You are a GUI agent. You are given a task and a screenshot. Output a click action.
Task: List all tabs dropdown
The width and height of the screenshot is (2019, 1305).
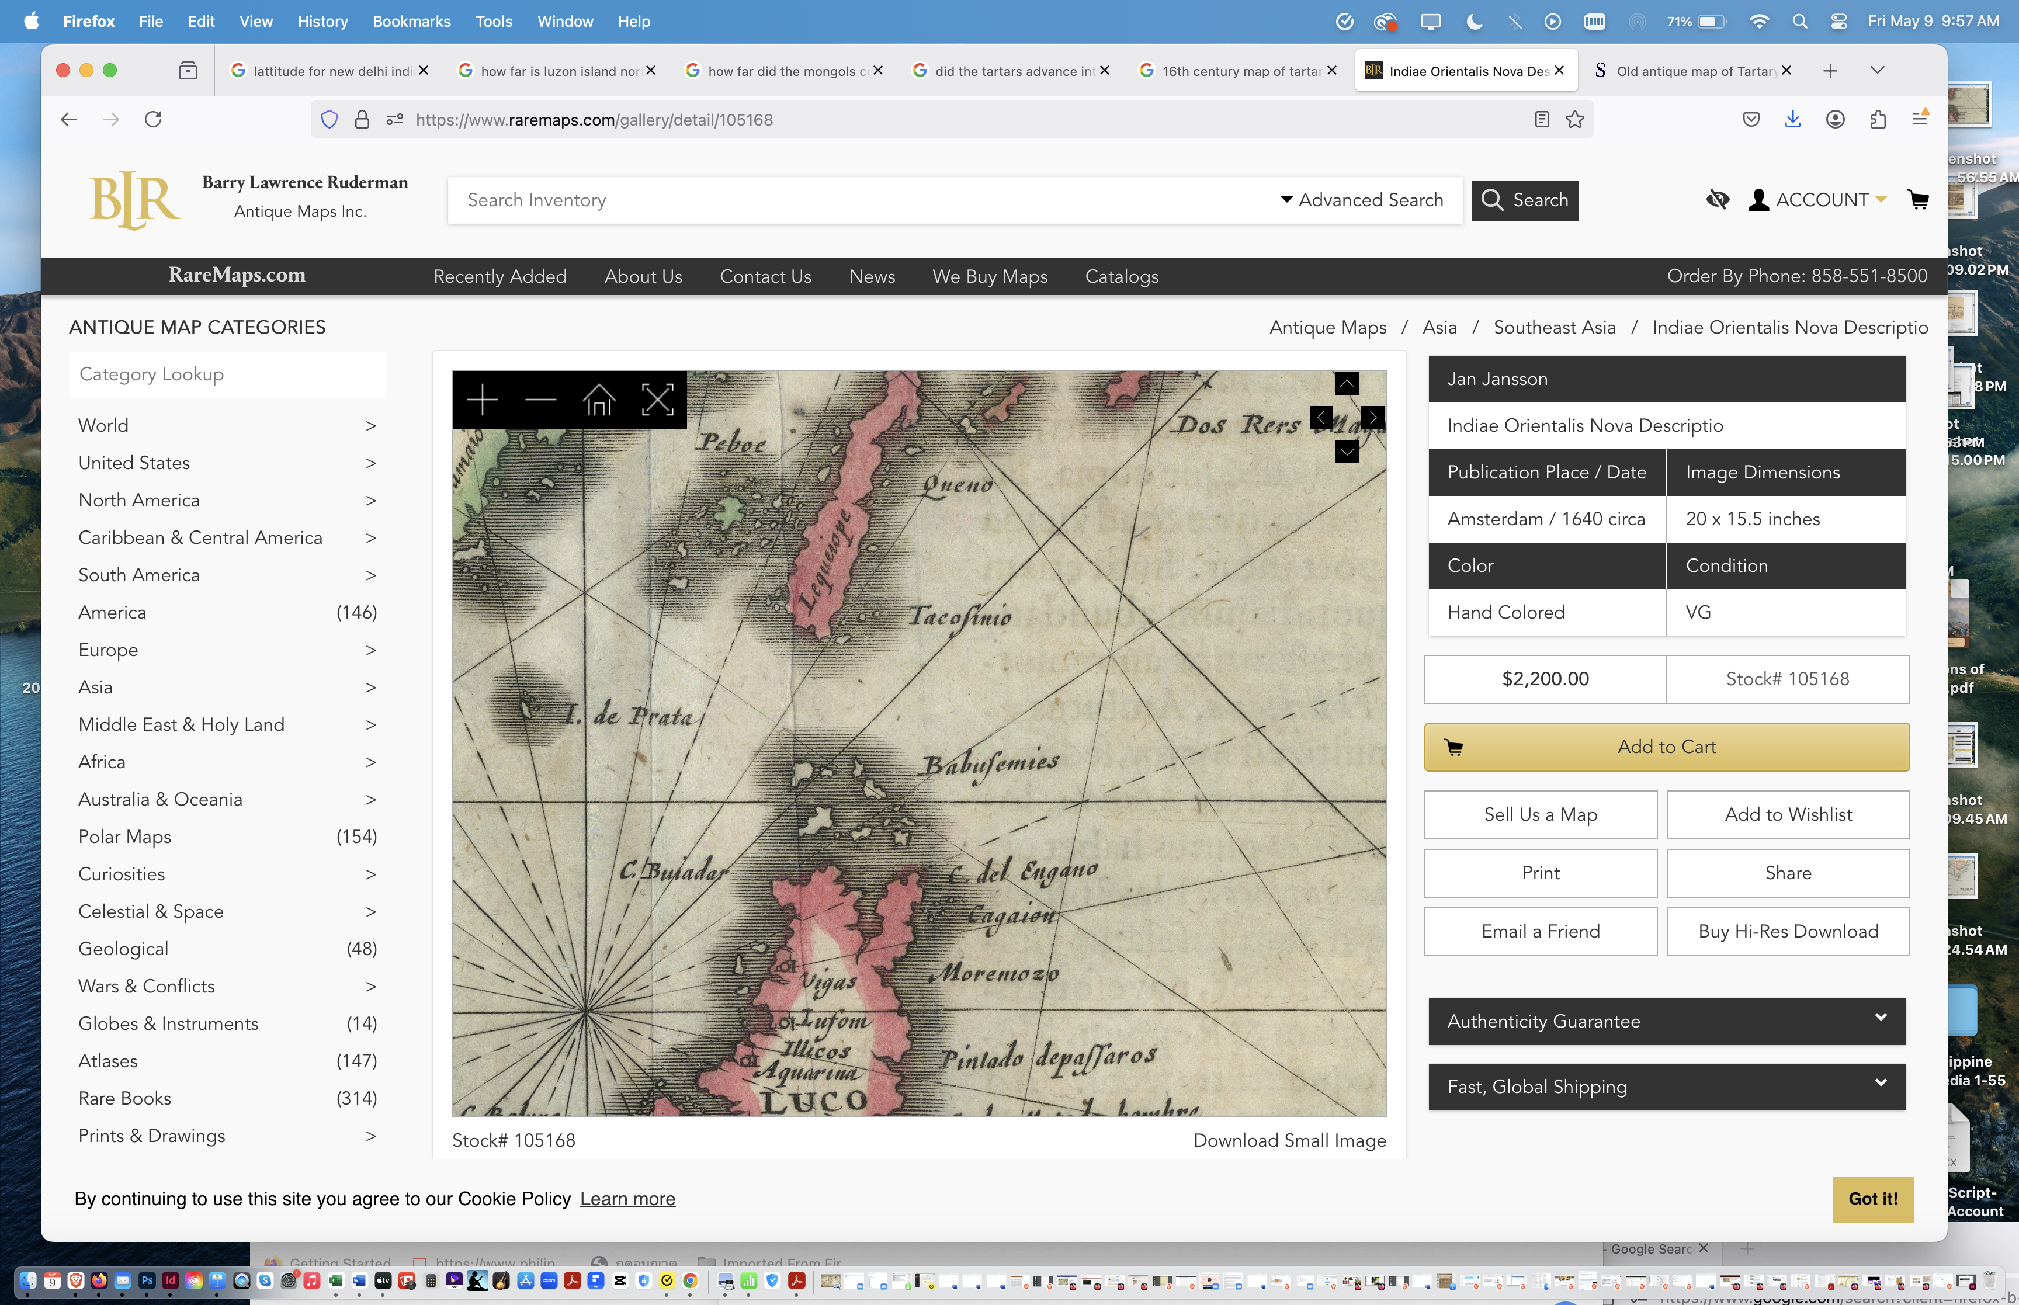pyautogui.click(x=1878, y=70)
